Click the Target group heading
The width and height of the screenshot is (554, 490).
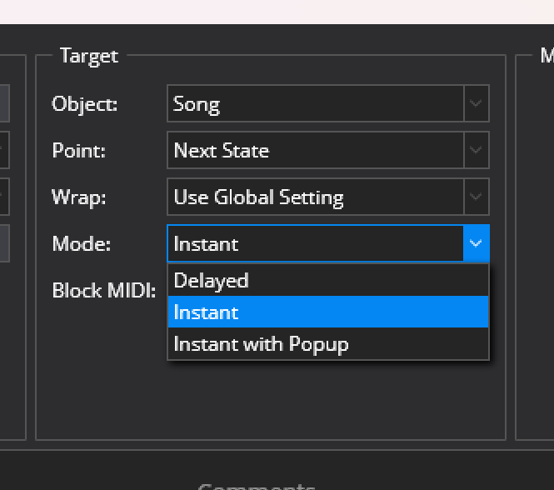point(89,56)
